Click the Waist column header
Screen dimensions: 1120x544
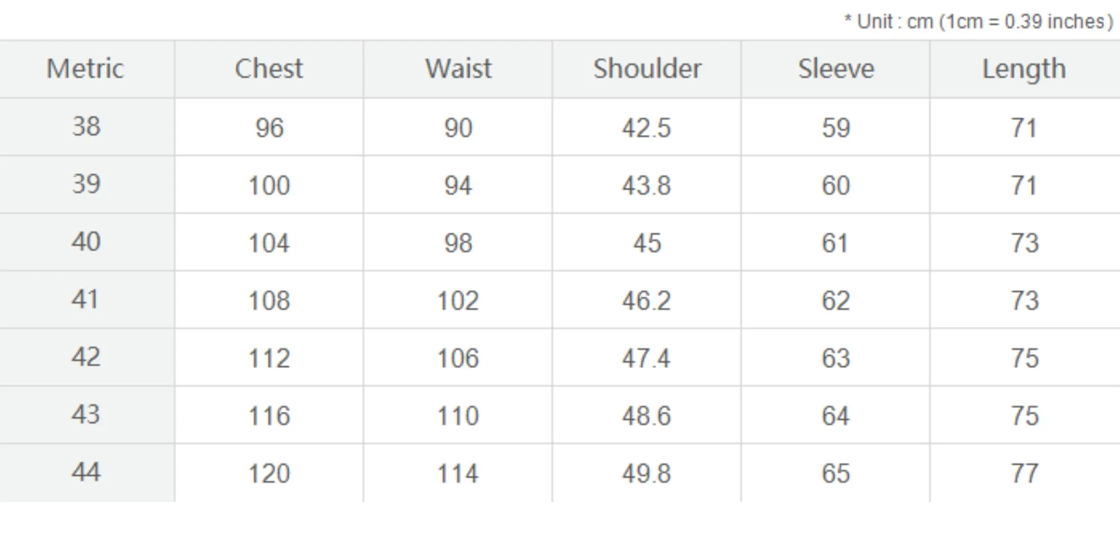click(x=458, y=69)
